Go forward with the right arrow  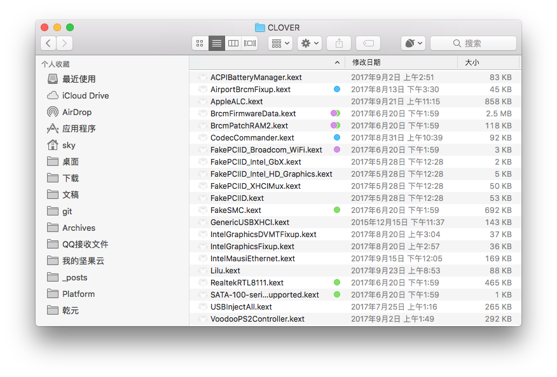[x=65, y=43]
